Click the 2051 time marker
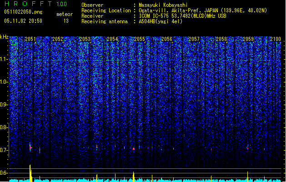The image size is (286, 182). [x=30, y=39]
